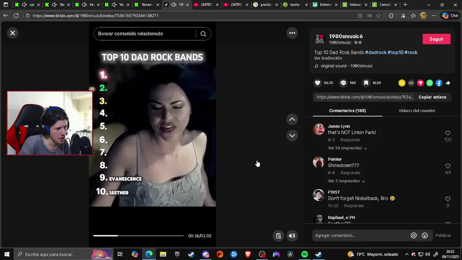Close the TikTok video viewer with X
Screen dimensions: 462x260
[13, 33]
